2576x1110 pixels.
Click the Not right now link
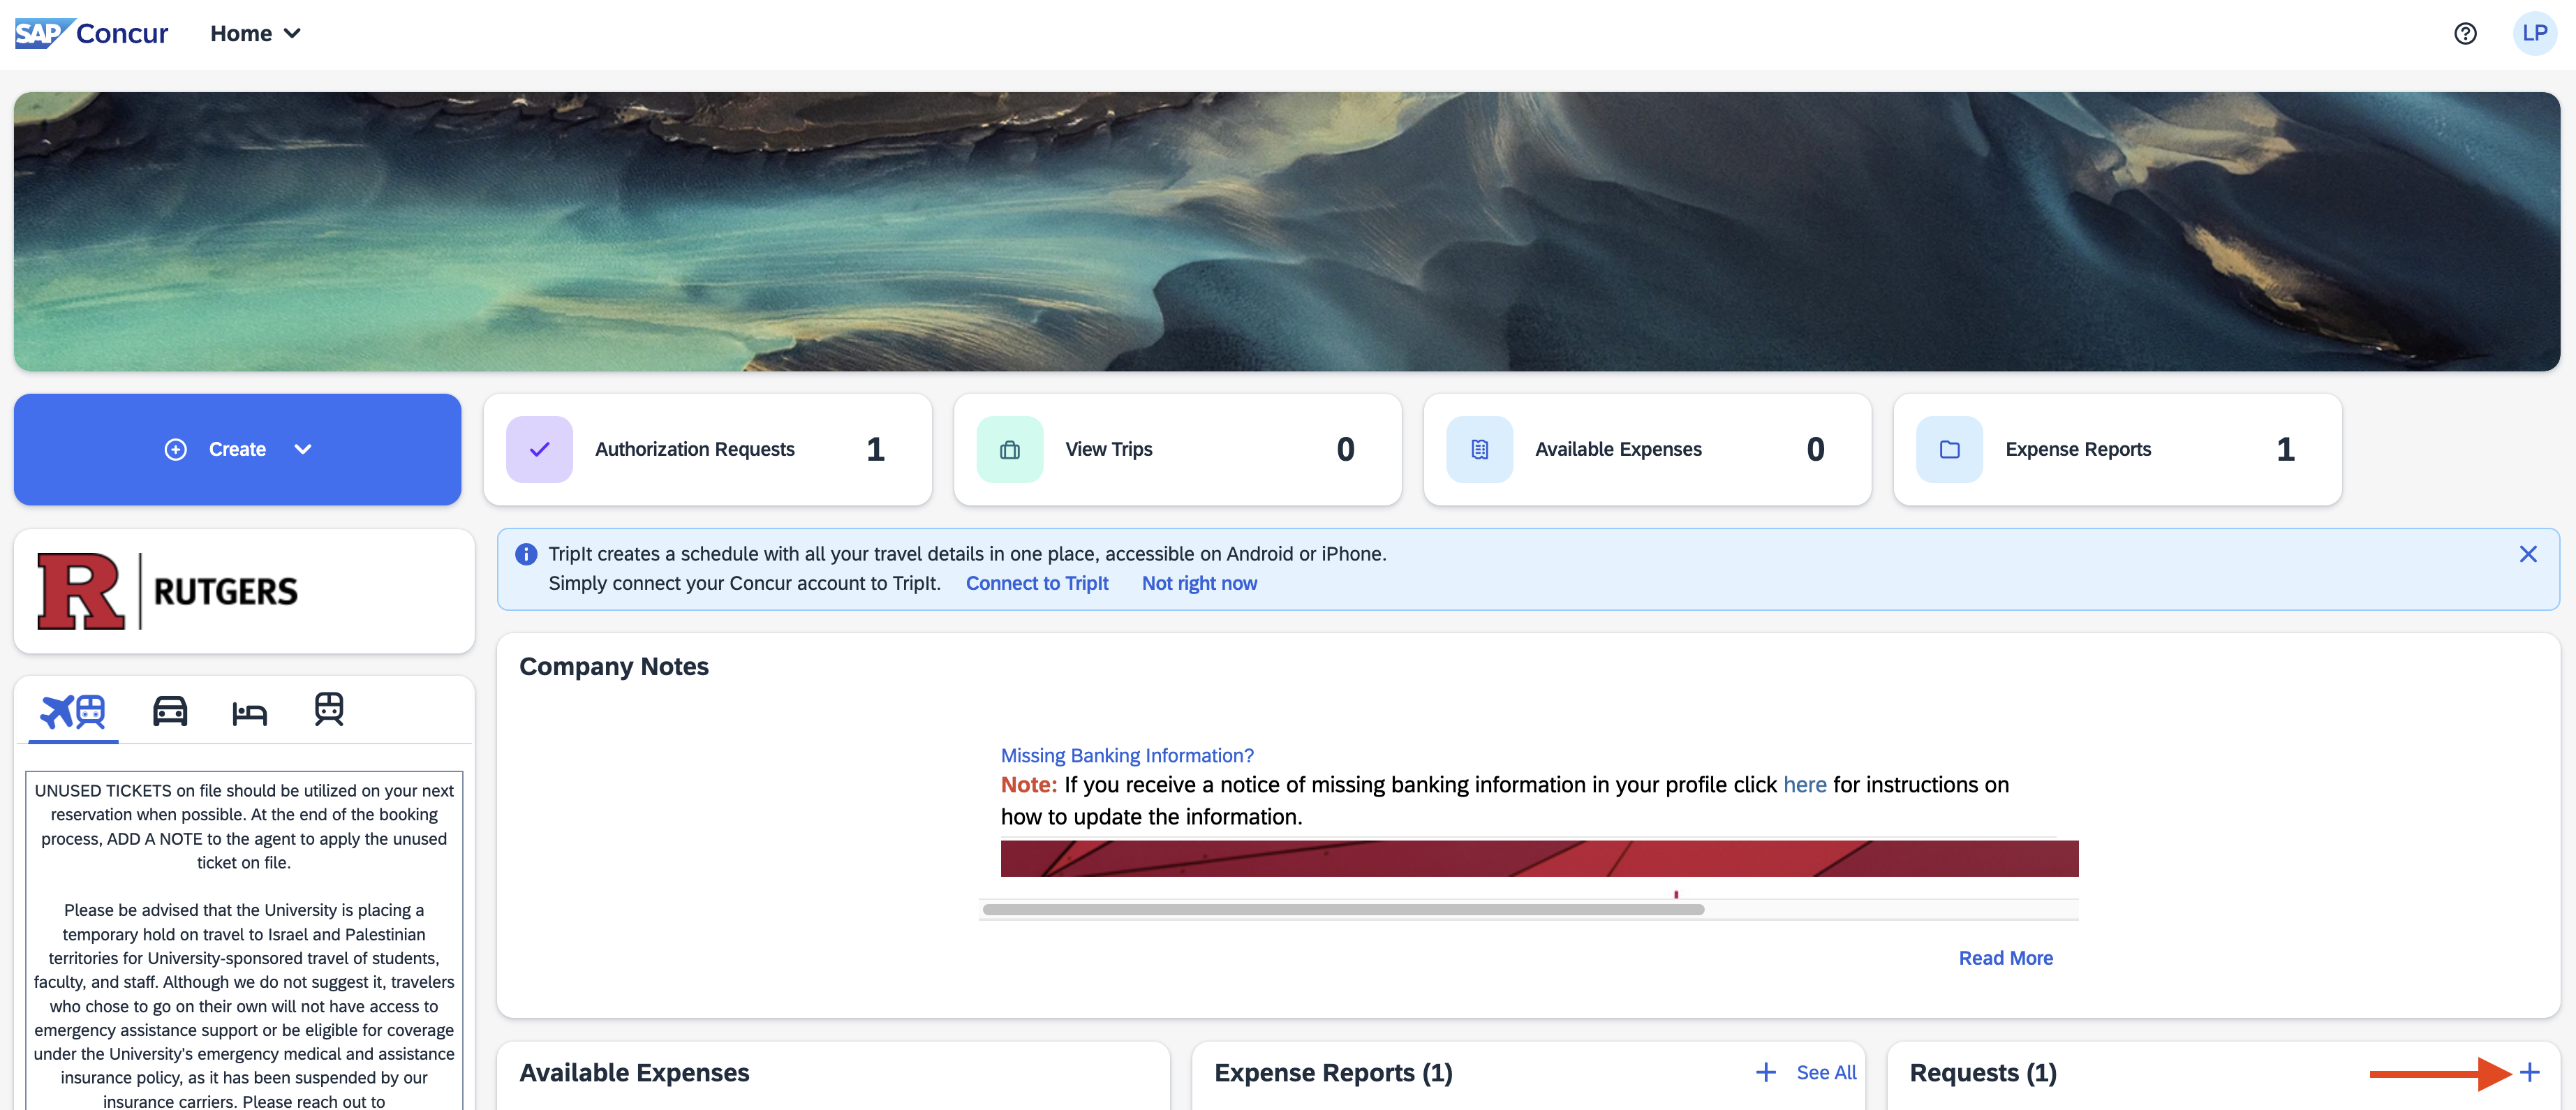[x=1199, y=584]
